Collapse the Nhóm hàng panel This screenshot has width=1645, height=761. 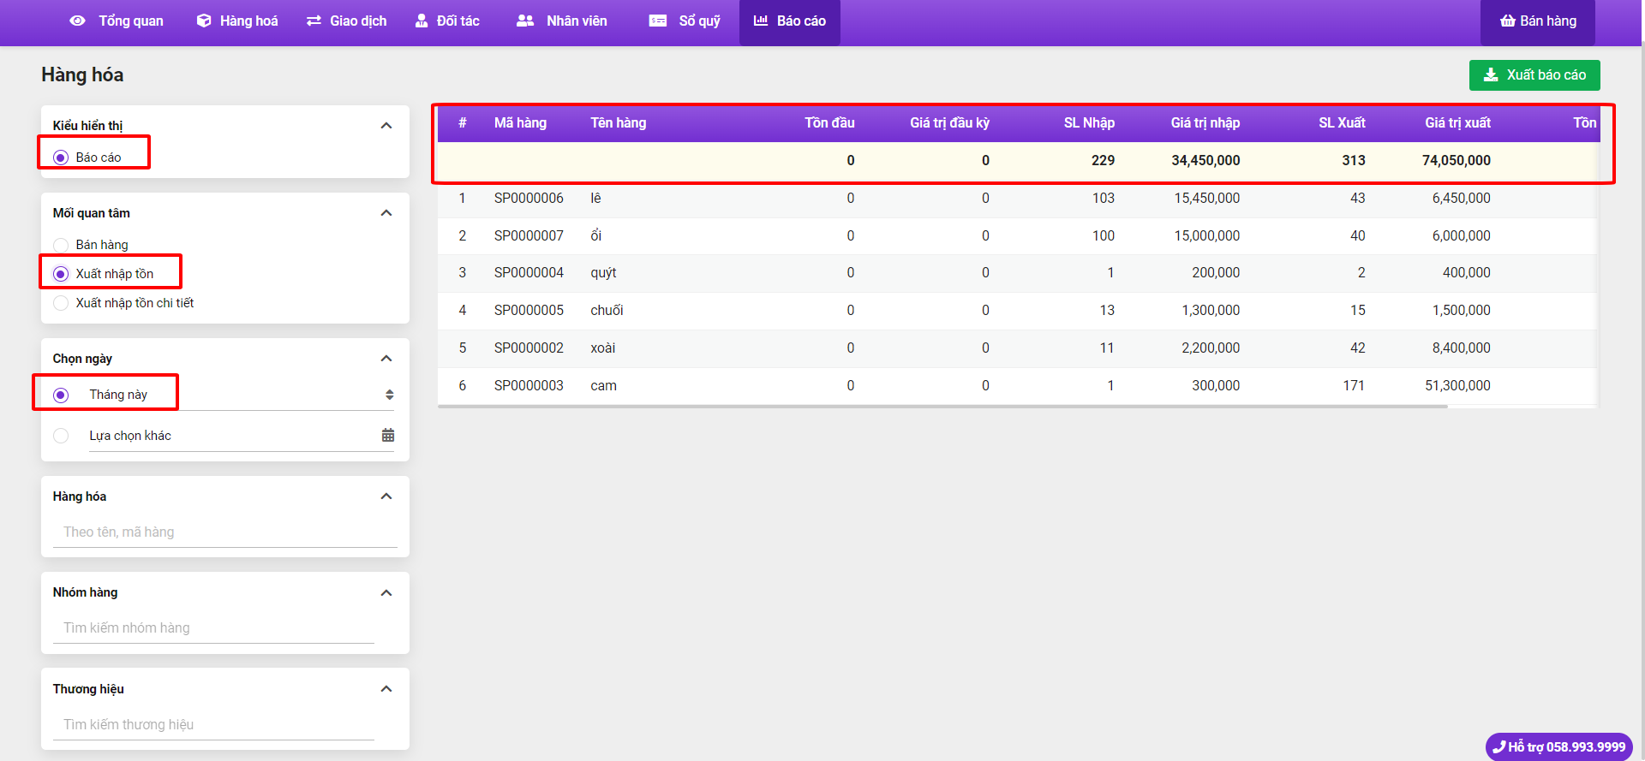(386, 593)
